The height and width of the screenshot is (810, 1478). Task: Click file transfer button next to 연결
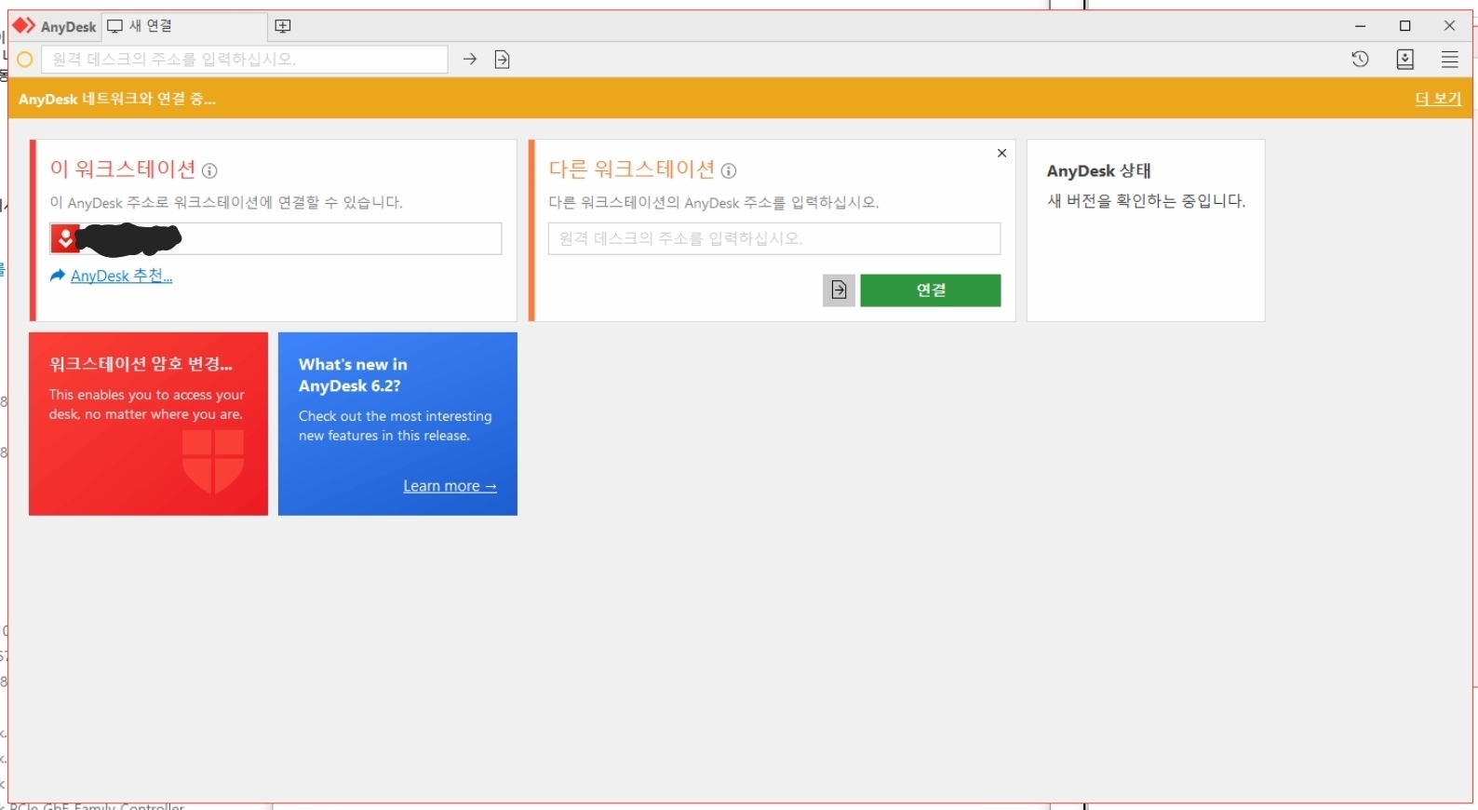(x=839, y=290)
